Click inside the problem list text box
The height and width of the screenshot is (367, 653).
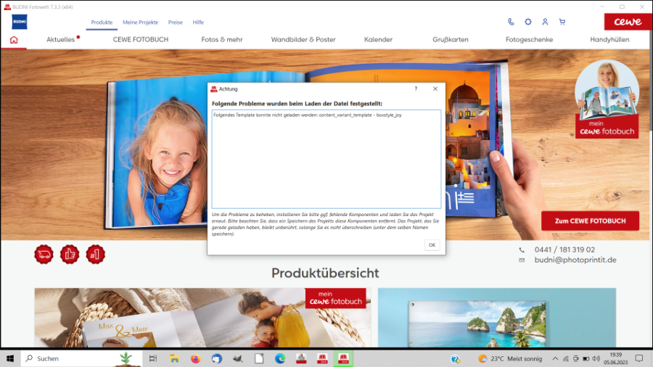coord(326,159)
